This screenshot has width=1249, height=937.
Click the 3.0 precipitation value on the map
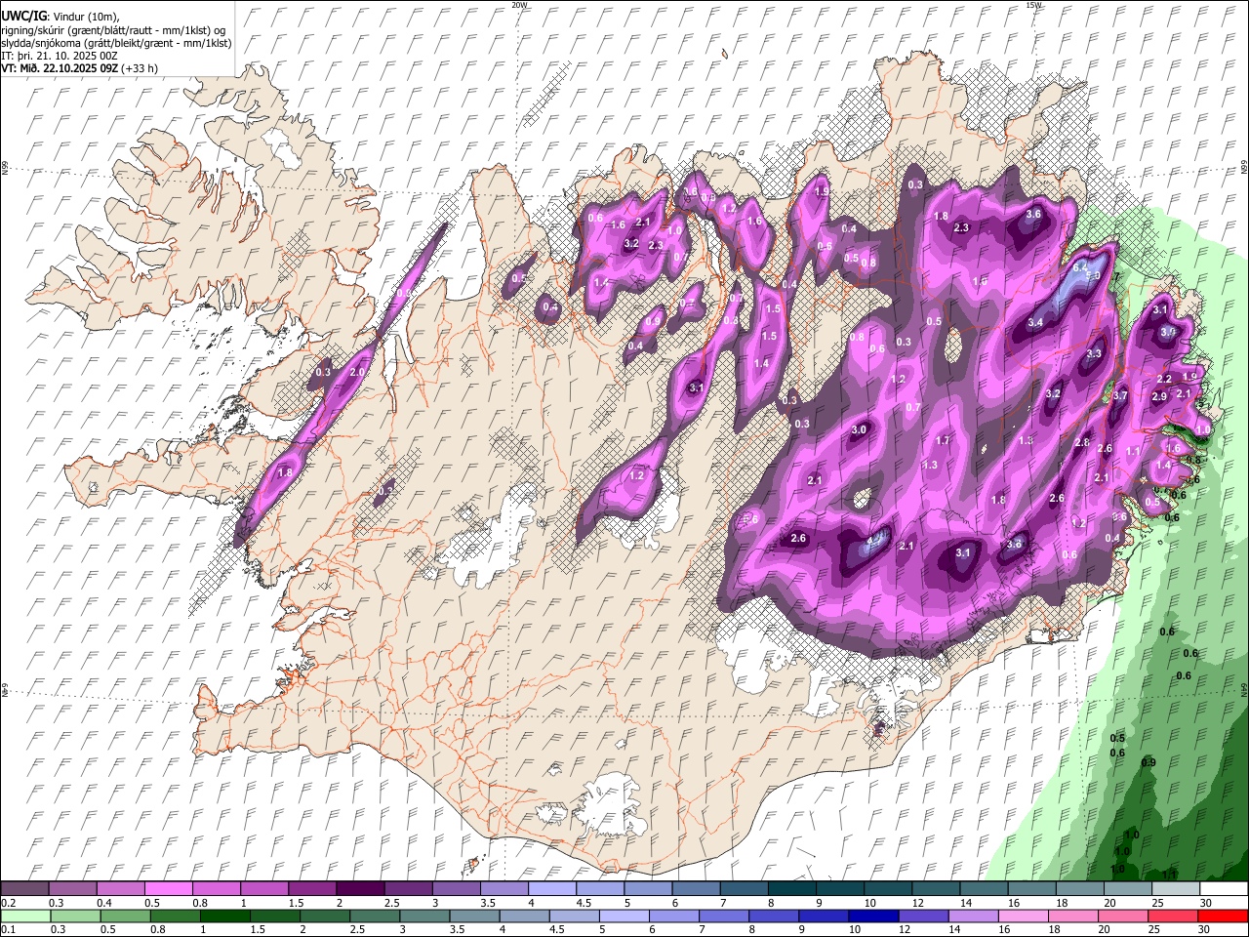859,429
